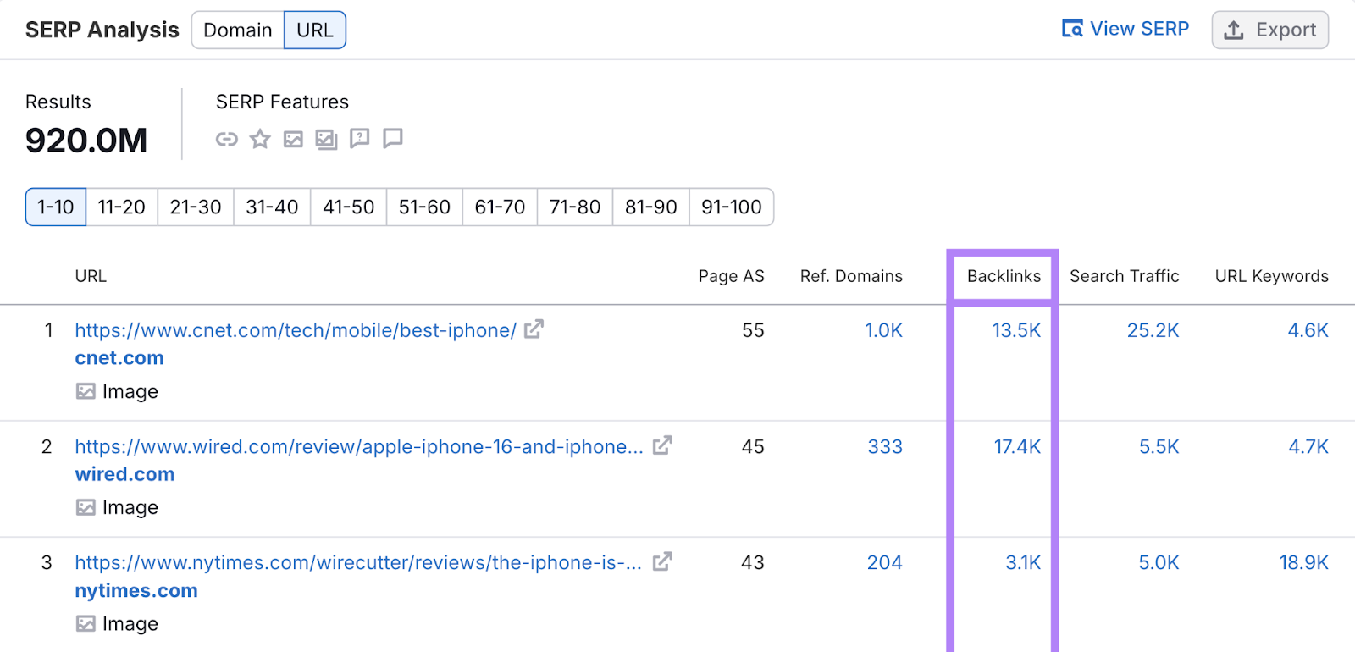Image resolution: width=1355 pixels, height=652 pixels.
Task: Click the single image SERP feature icon
Action: pos(293,139)
